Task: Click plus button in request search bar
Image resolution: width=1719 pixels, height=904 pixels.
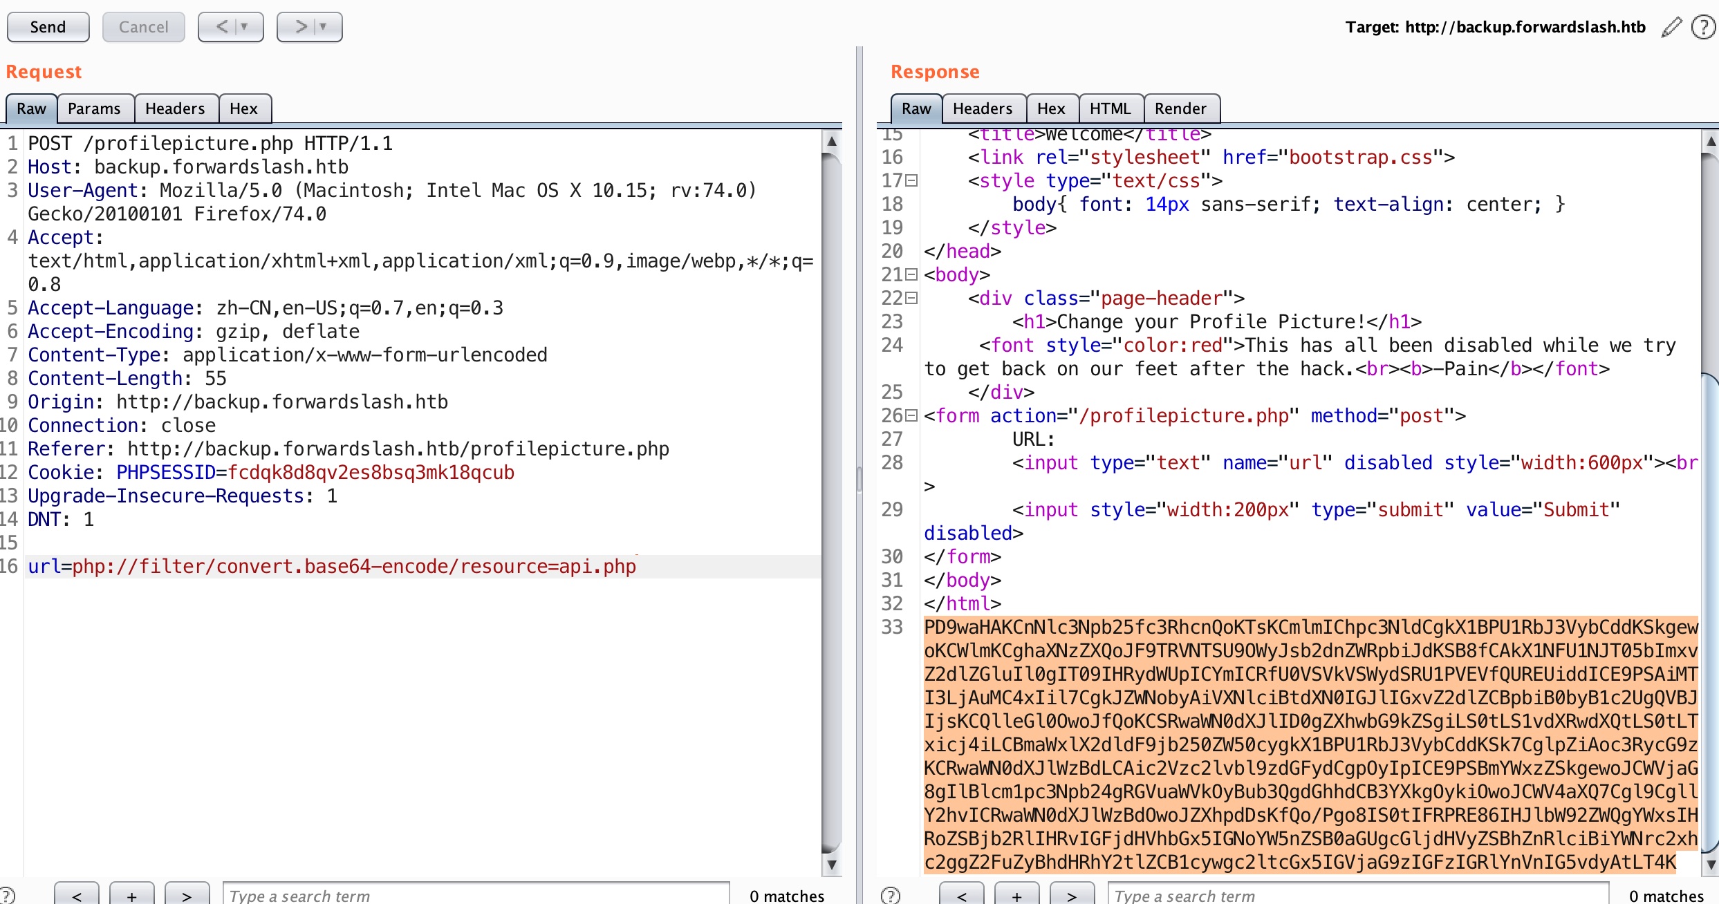Action: click(131, 895)
